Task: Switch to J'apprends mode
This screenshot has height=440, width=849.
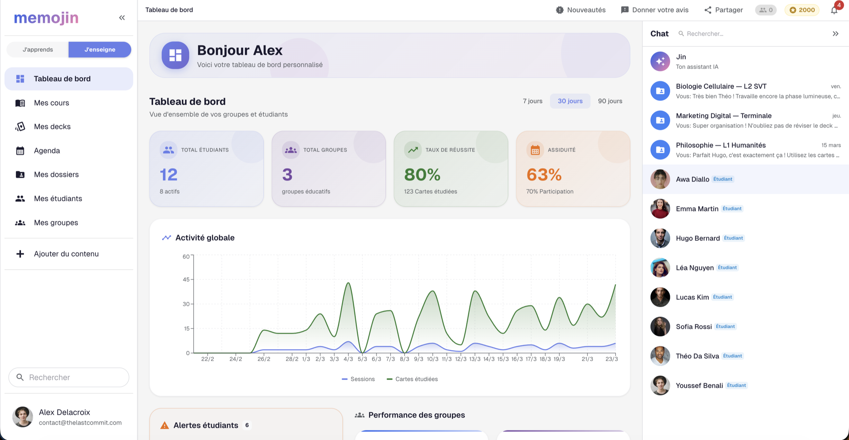Action: 38,49
